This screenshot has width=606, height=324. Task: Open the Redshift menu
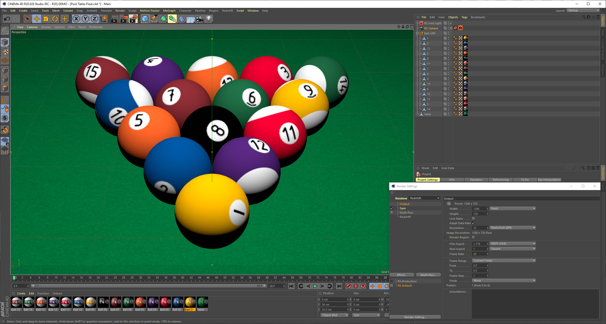click(227, 11)
